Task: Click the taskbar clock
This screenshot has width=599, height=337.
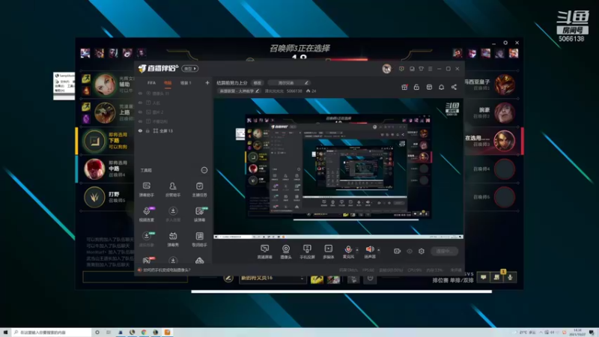Action: [577, 333]
